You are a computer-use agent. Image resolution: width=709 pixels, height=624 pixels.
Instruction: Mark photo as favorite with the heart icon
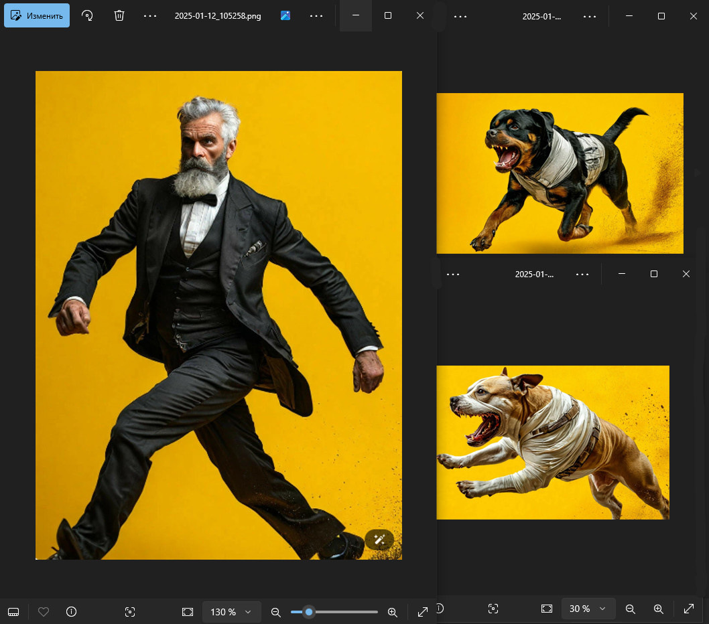44,612
